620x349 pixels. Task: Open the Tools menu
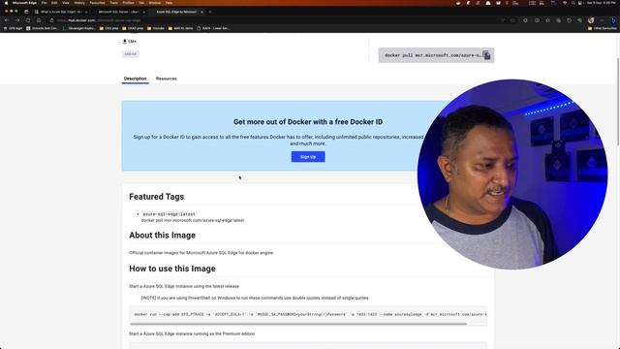(x=114, y=3)
